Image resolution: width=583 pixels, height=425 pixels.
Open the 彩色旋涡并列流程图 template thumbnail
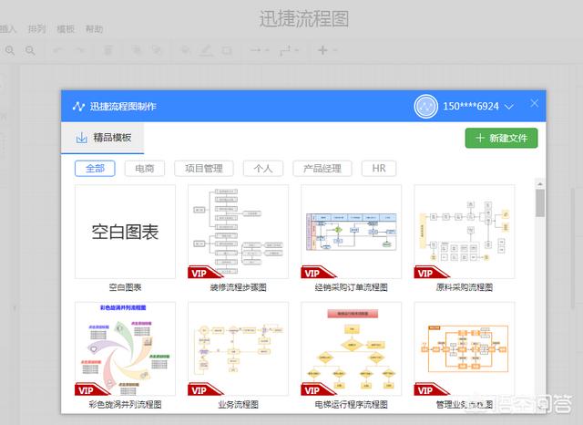(x=125, y=348)
